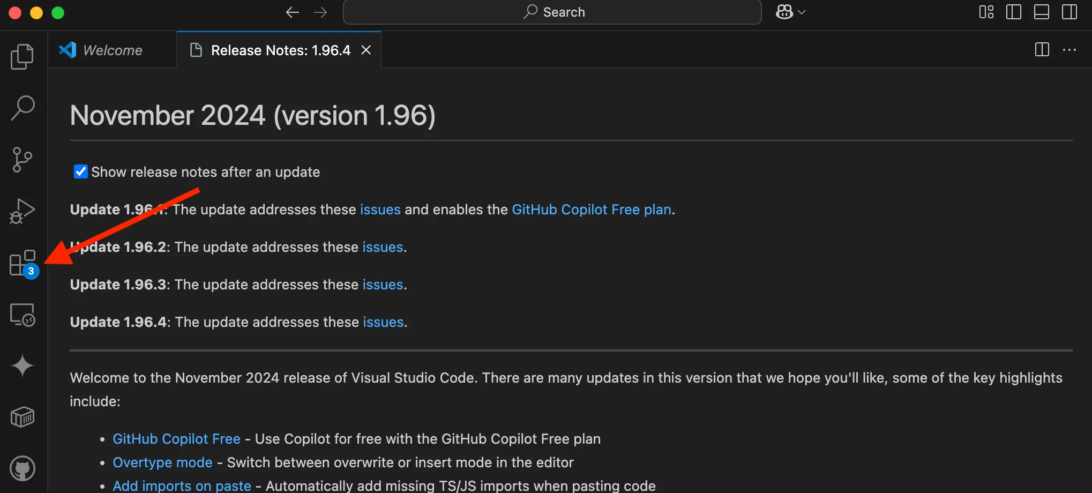Image resolution: width=1092 pixels, height=493 pixels.
Task: Open the GitHub icon in activity bar
Action: (x=23, y=469)
